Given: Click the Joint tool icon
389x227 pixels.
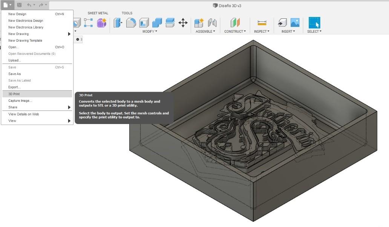Looking at the screenshot, I should pyautogui.click(x=212, y=23).
